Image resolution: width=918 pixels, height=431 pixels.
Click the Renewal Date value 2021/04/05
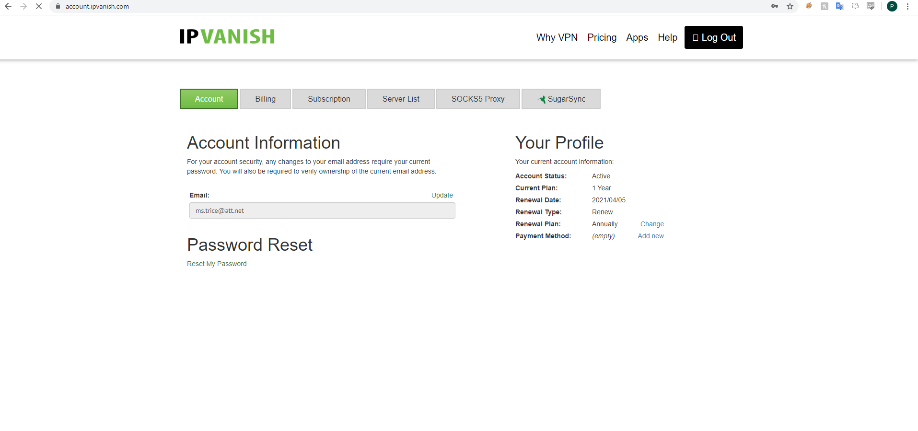pos(609,200)
